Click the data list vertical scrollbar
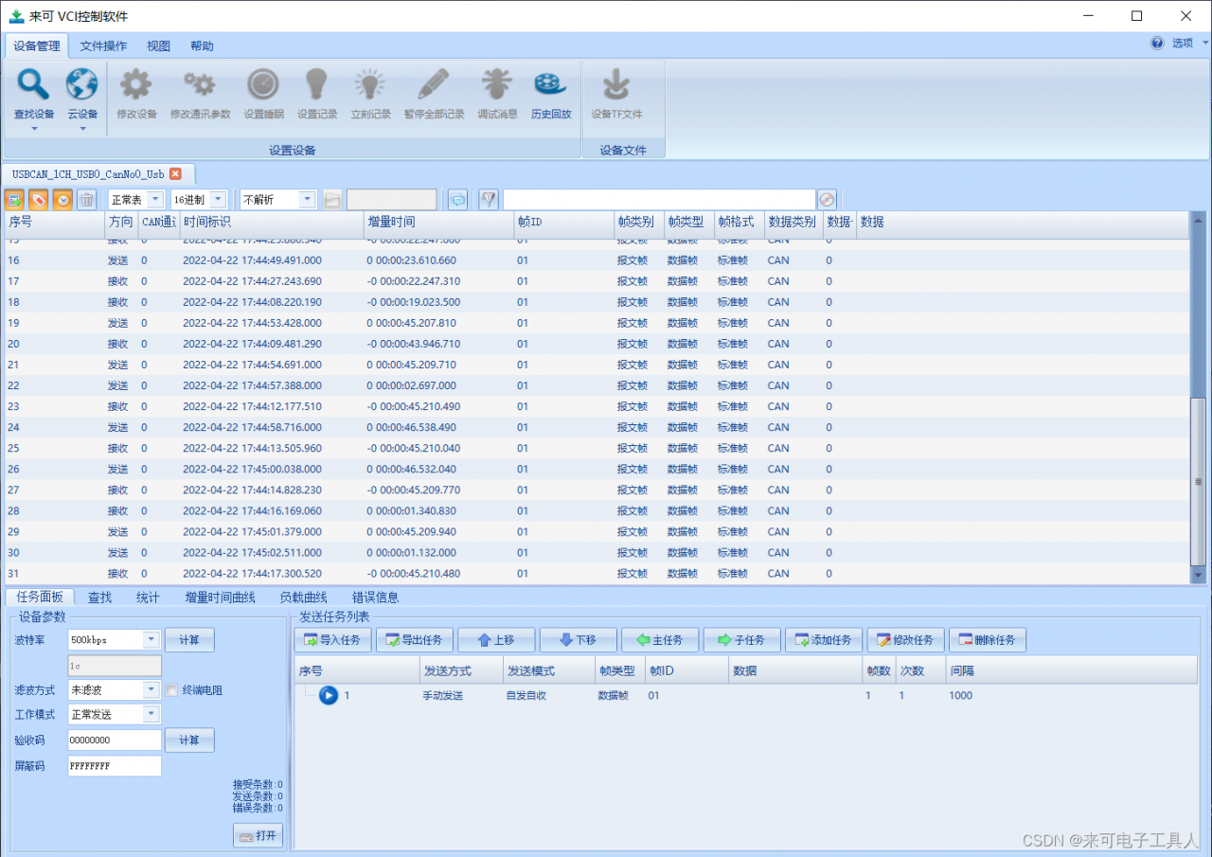This screenshot has width=1212, height=857. coord(1198,481)
